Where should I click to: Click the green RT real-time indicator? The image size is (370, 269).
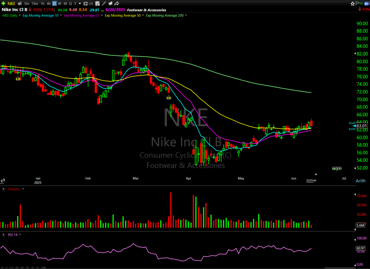[361, 3]
